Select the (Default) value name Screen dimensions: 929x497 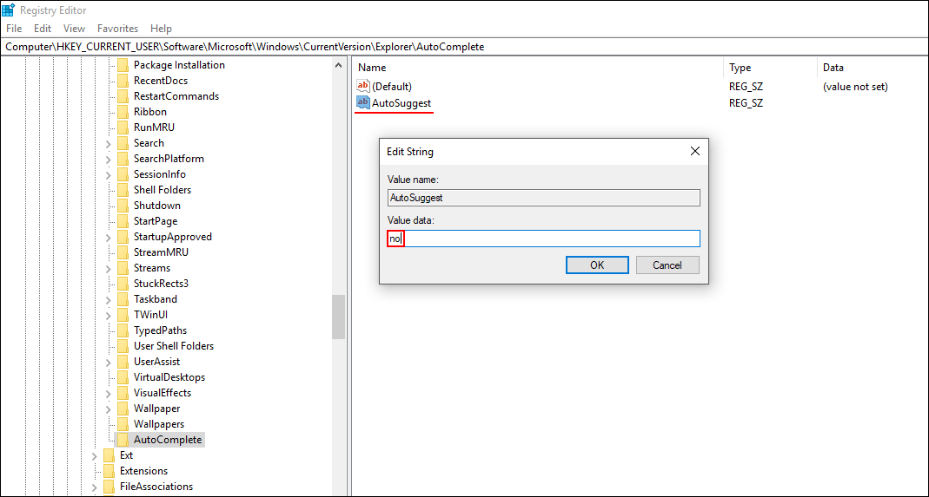[392, 87]
